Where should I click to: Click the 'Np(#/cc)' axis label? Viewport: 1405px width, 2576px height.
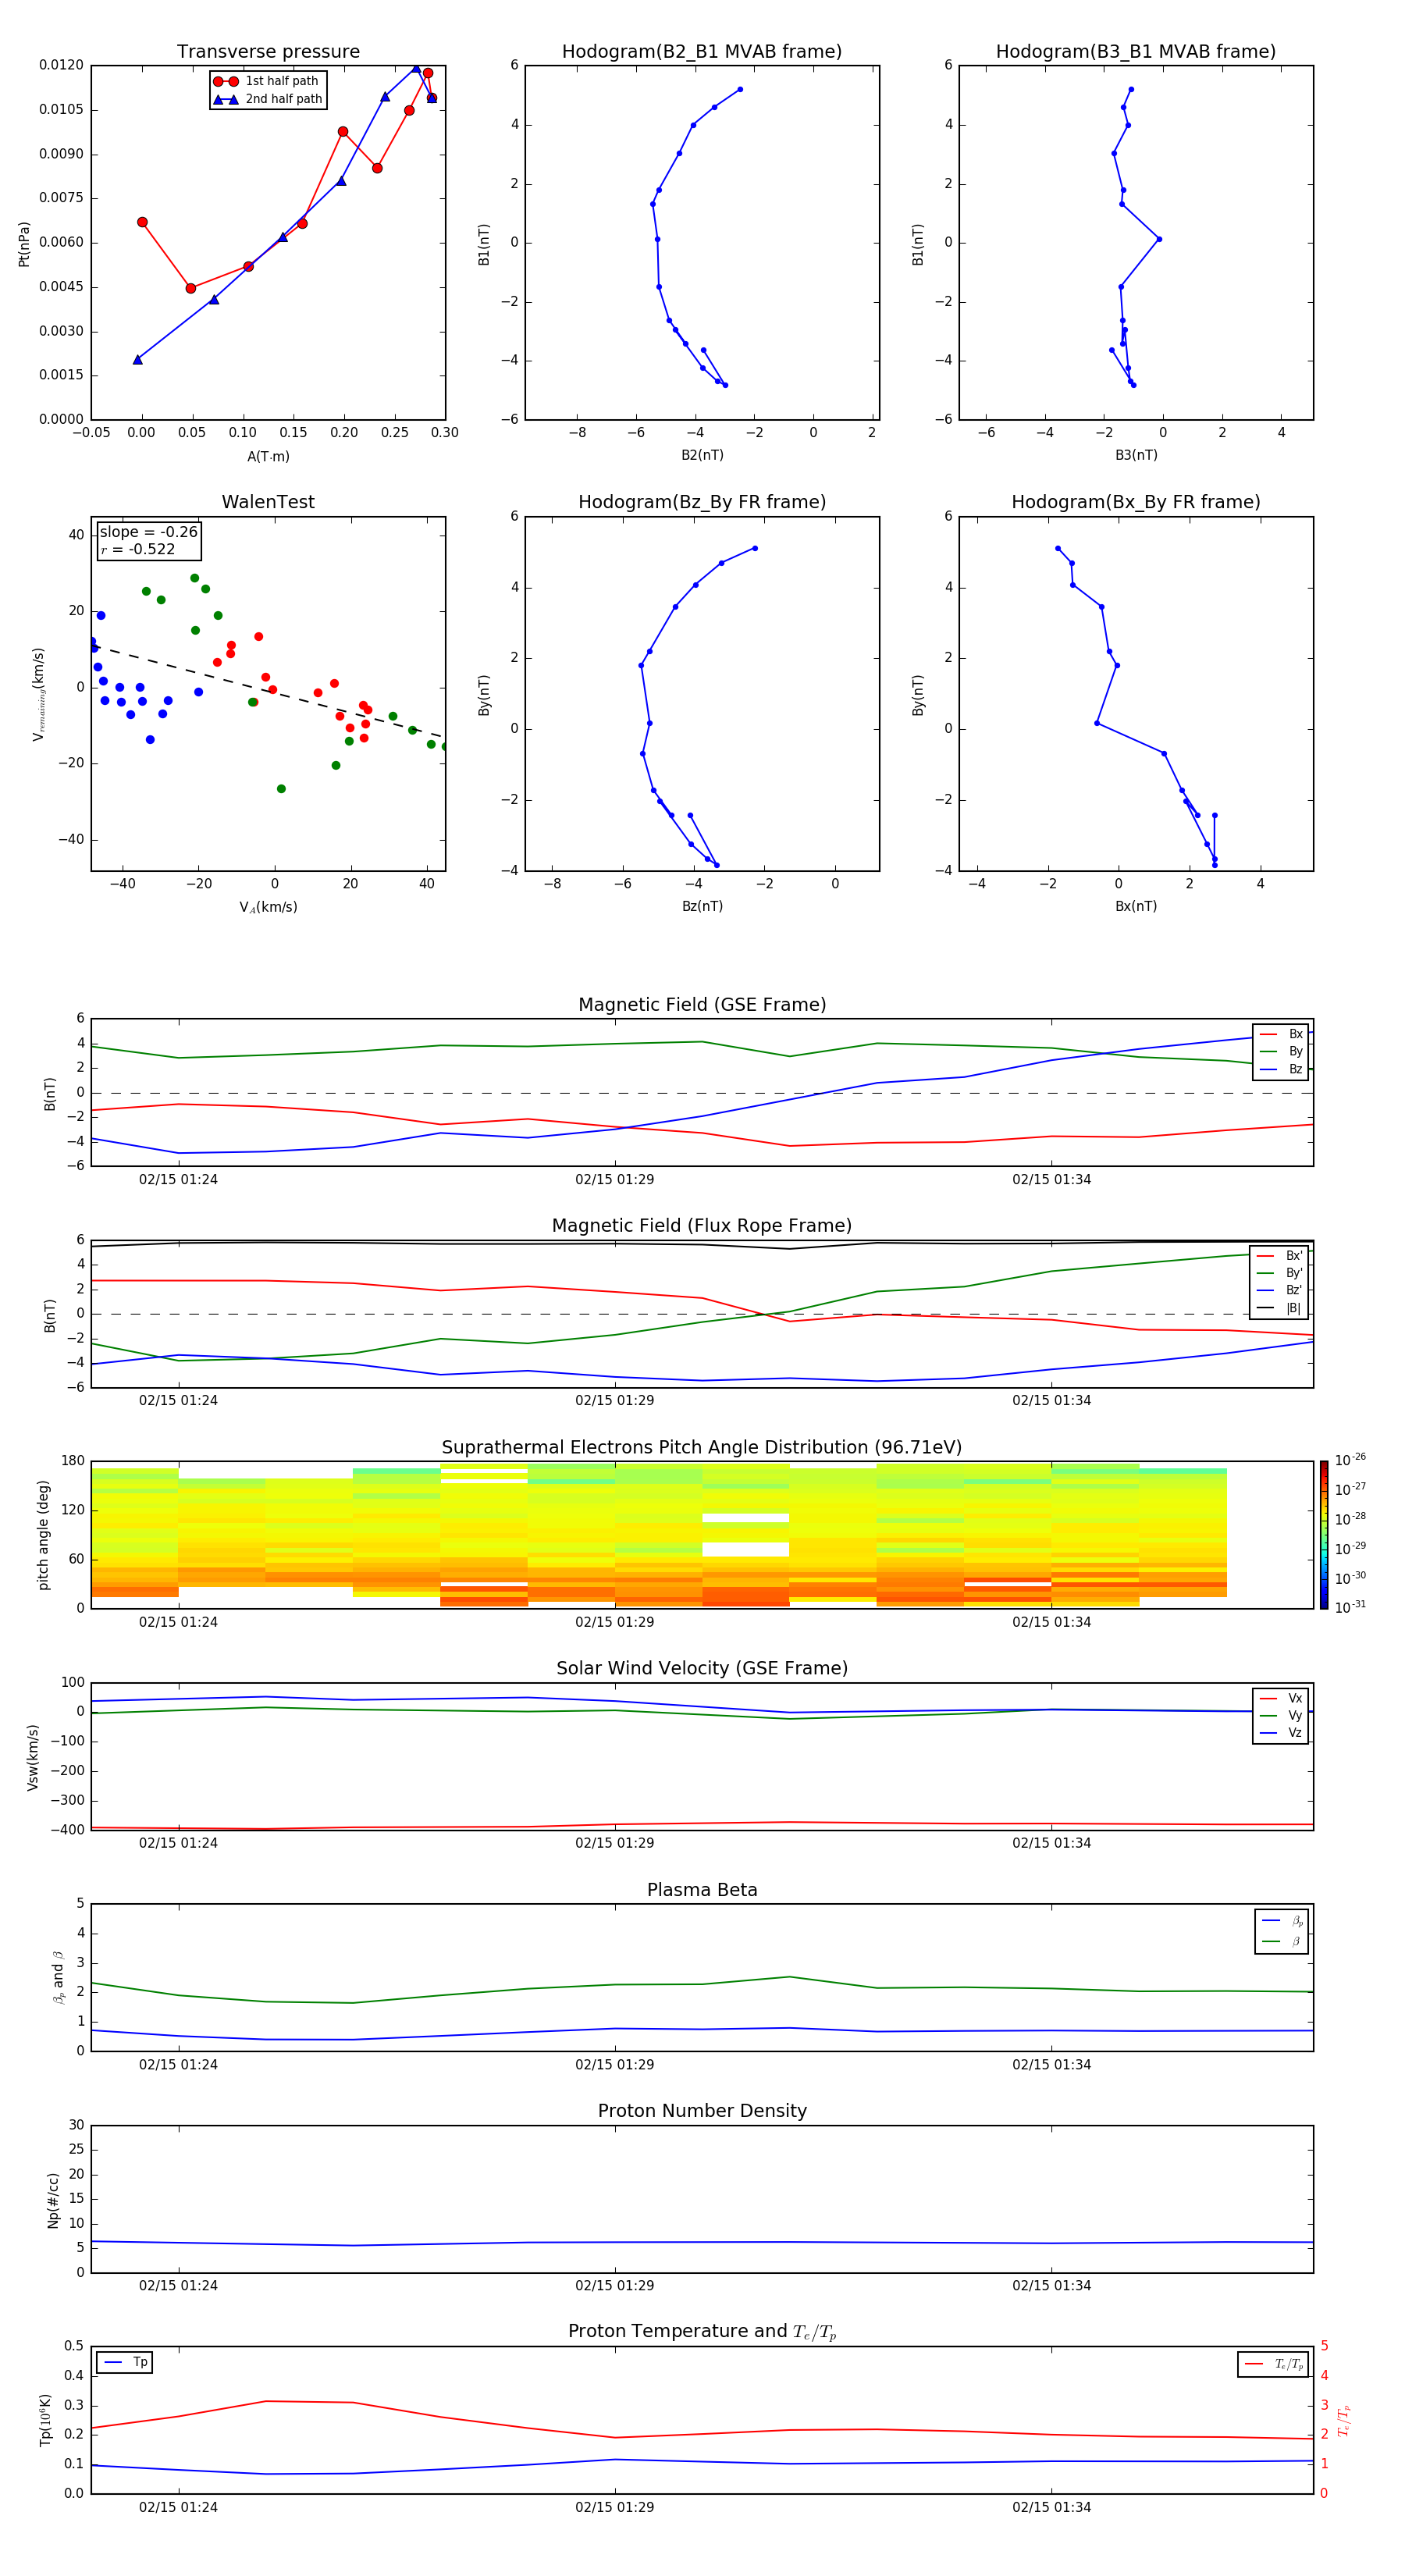53,2200
